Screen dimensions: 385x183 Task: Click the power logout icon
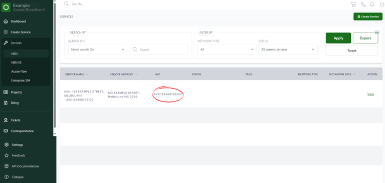(382, 4)
